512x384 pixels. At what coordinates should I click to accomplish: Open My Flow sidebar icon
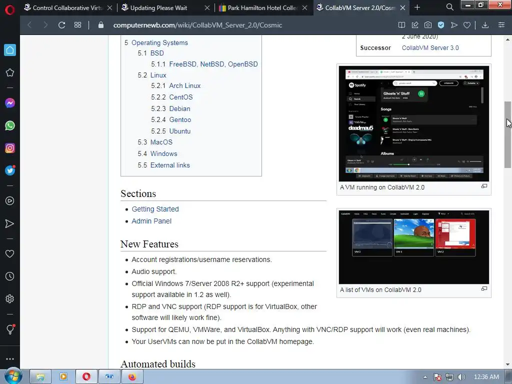(x=10, y=223)
